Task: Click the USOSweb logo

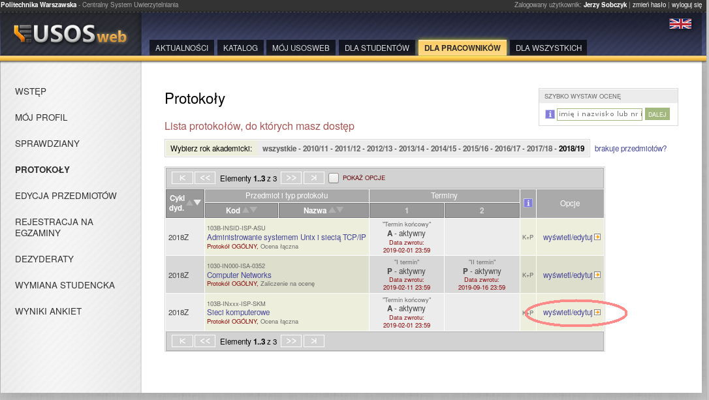Action: point(71,35)
